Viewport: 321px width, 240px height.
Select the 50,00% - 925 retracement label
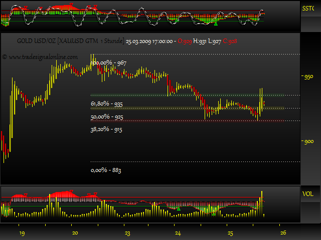point(106,116)
